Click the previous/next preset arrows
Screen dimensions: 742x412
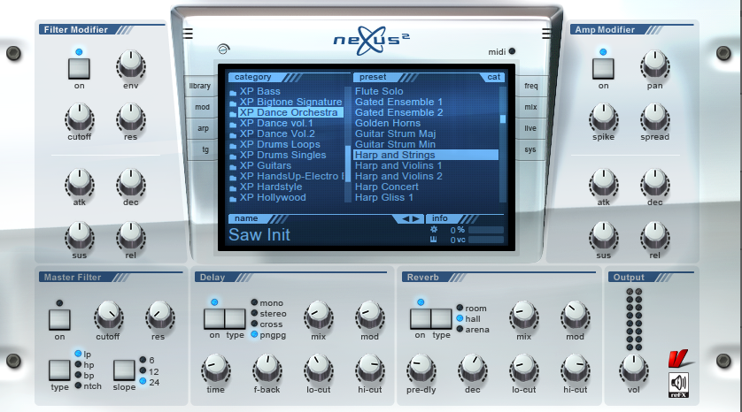pyautogui.click(x=410, y=218)
